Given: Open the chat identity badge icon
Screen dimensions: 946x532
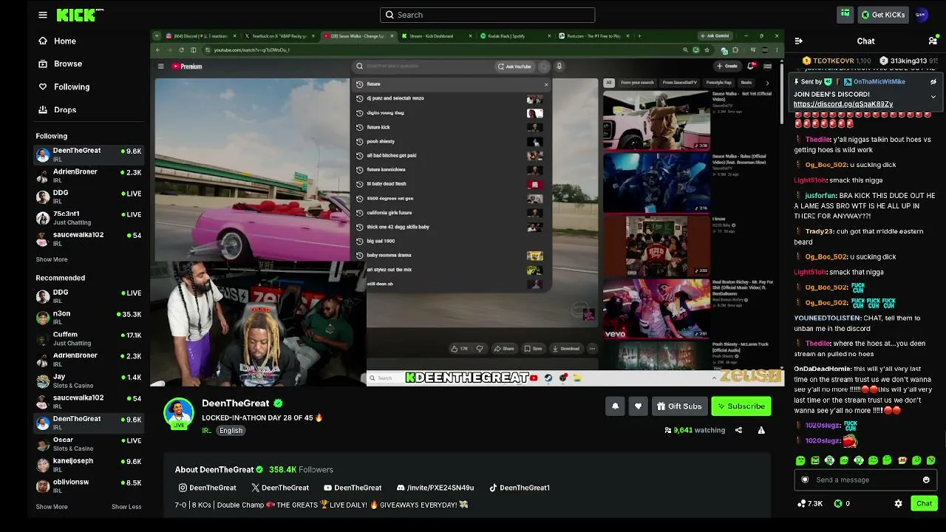Looking at the screenshot, I should [x=806, y=480].
